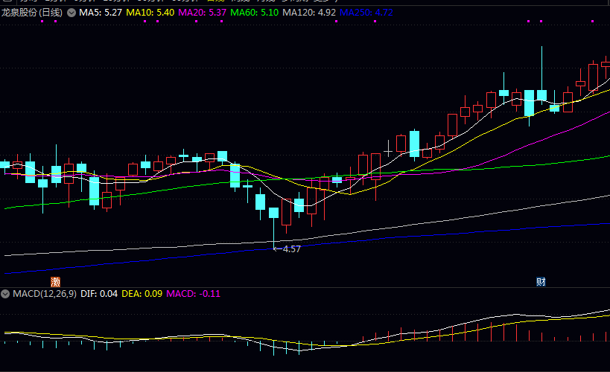The height and width of the screenshot is (372, 610).
Task: Click the magenta MA20: 5.37 label
Action: click(203, 13)
